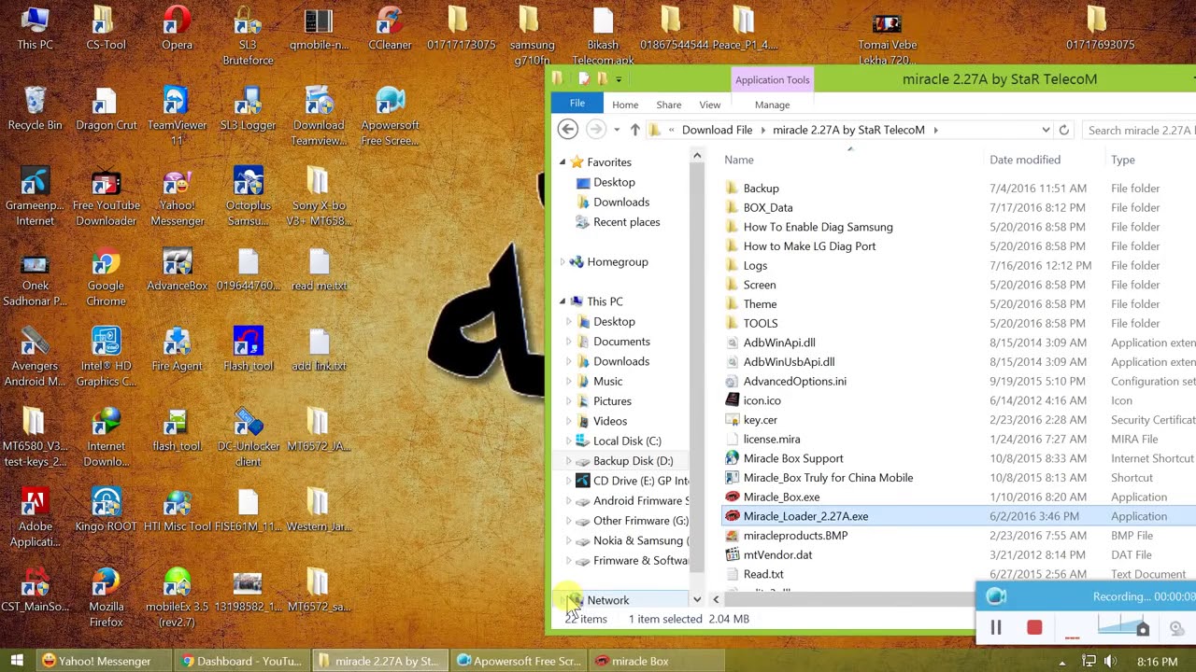Image resolution: width=1196 pixels, height=672 pixels.
Task: Expand Documents in navigation tree
Action: (x=569, y=342)
